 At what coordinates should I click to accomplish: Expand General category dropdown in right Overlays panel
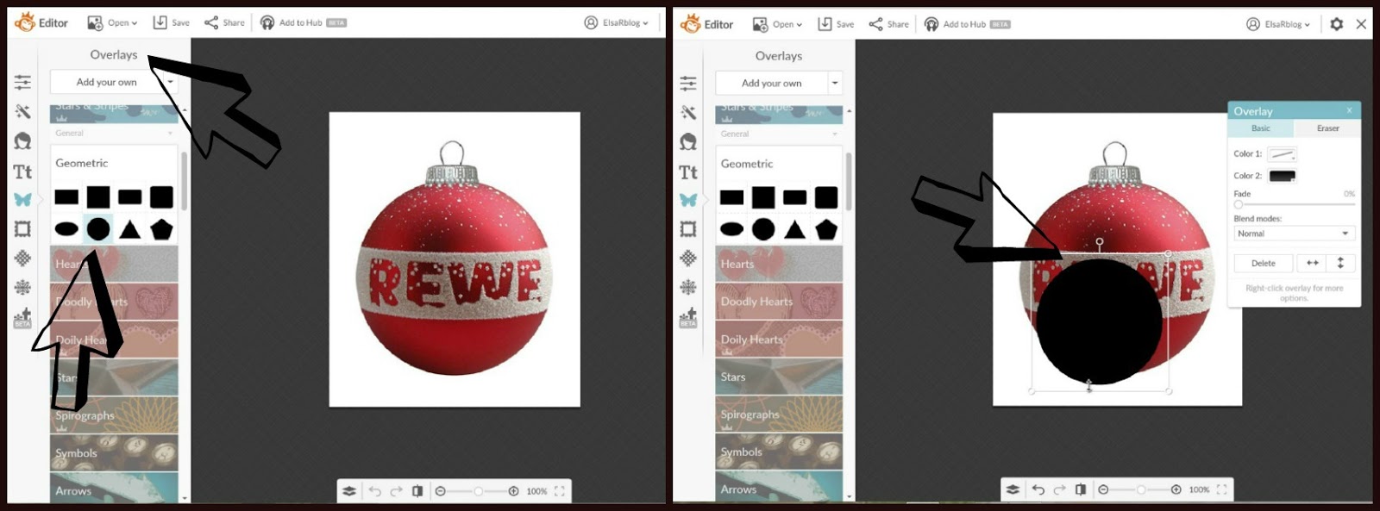coord(779,134)
